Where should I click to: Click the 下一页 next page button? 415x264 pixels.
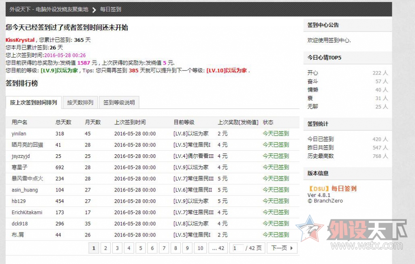pyautogui.click(x=282, y=248)
